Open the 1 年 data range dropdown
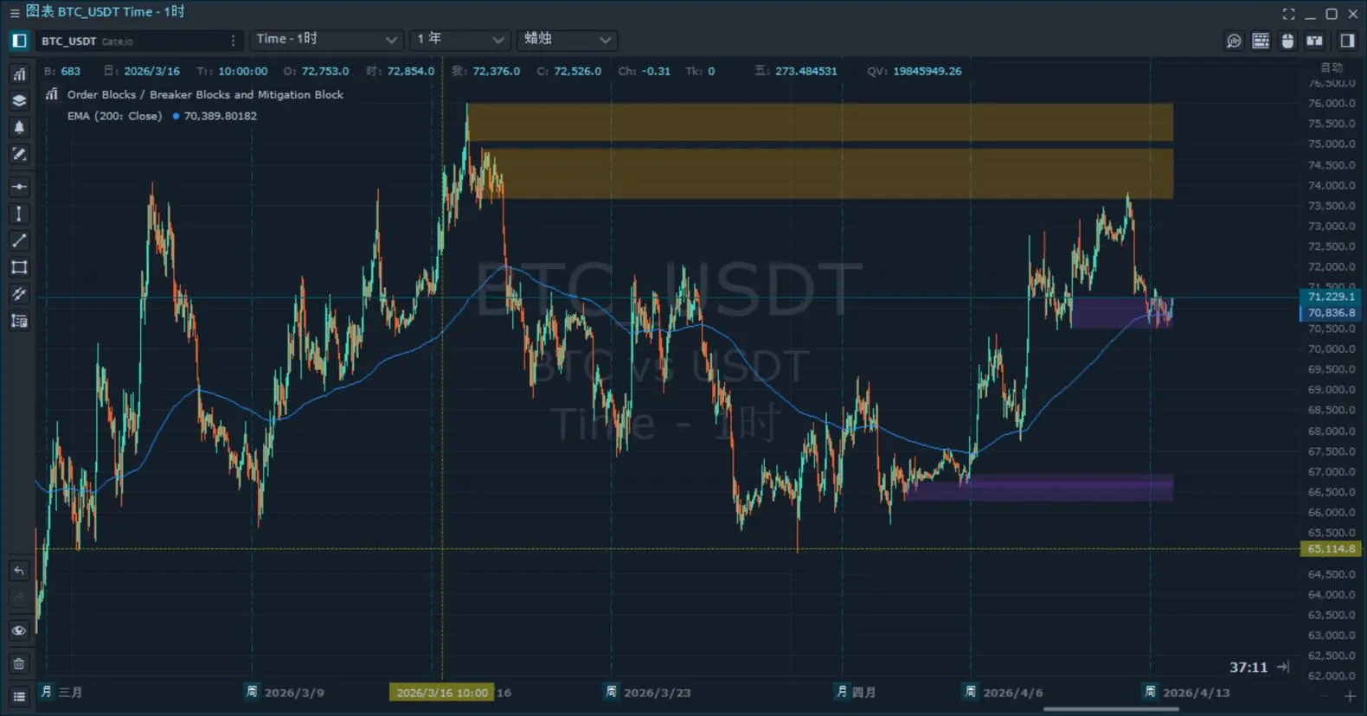Image resolution: width=1367 pixels, height=716 pixels. tap(460, 40)
